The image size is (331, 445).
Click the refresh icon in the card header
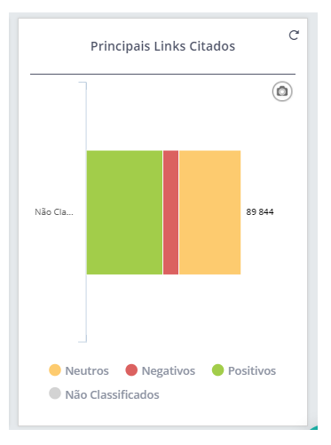click(x=294, y=36)
